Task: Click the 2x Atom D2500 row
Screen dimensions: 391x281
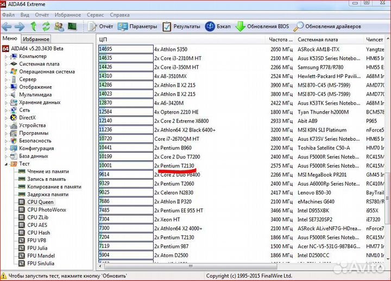Action: coord(241,255)
